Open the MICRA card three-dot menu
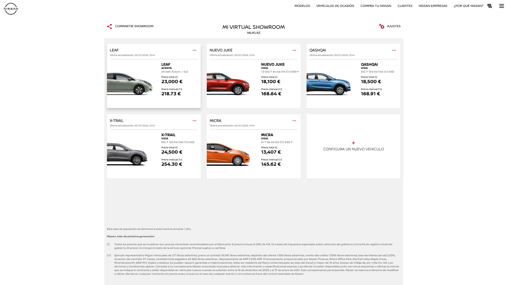Screen dimensions: 507x285 pyautogui.click(x=294, y=121)
